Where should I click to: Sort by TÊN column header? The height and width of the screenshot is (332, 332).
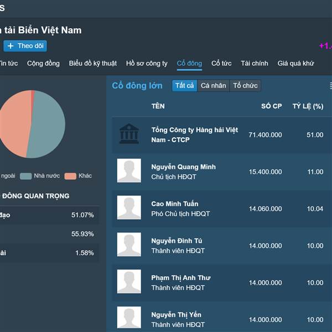(158, 106)
